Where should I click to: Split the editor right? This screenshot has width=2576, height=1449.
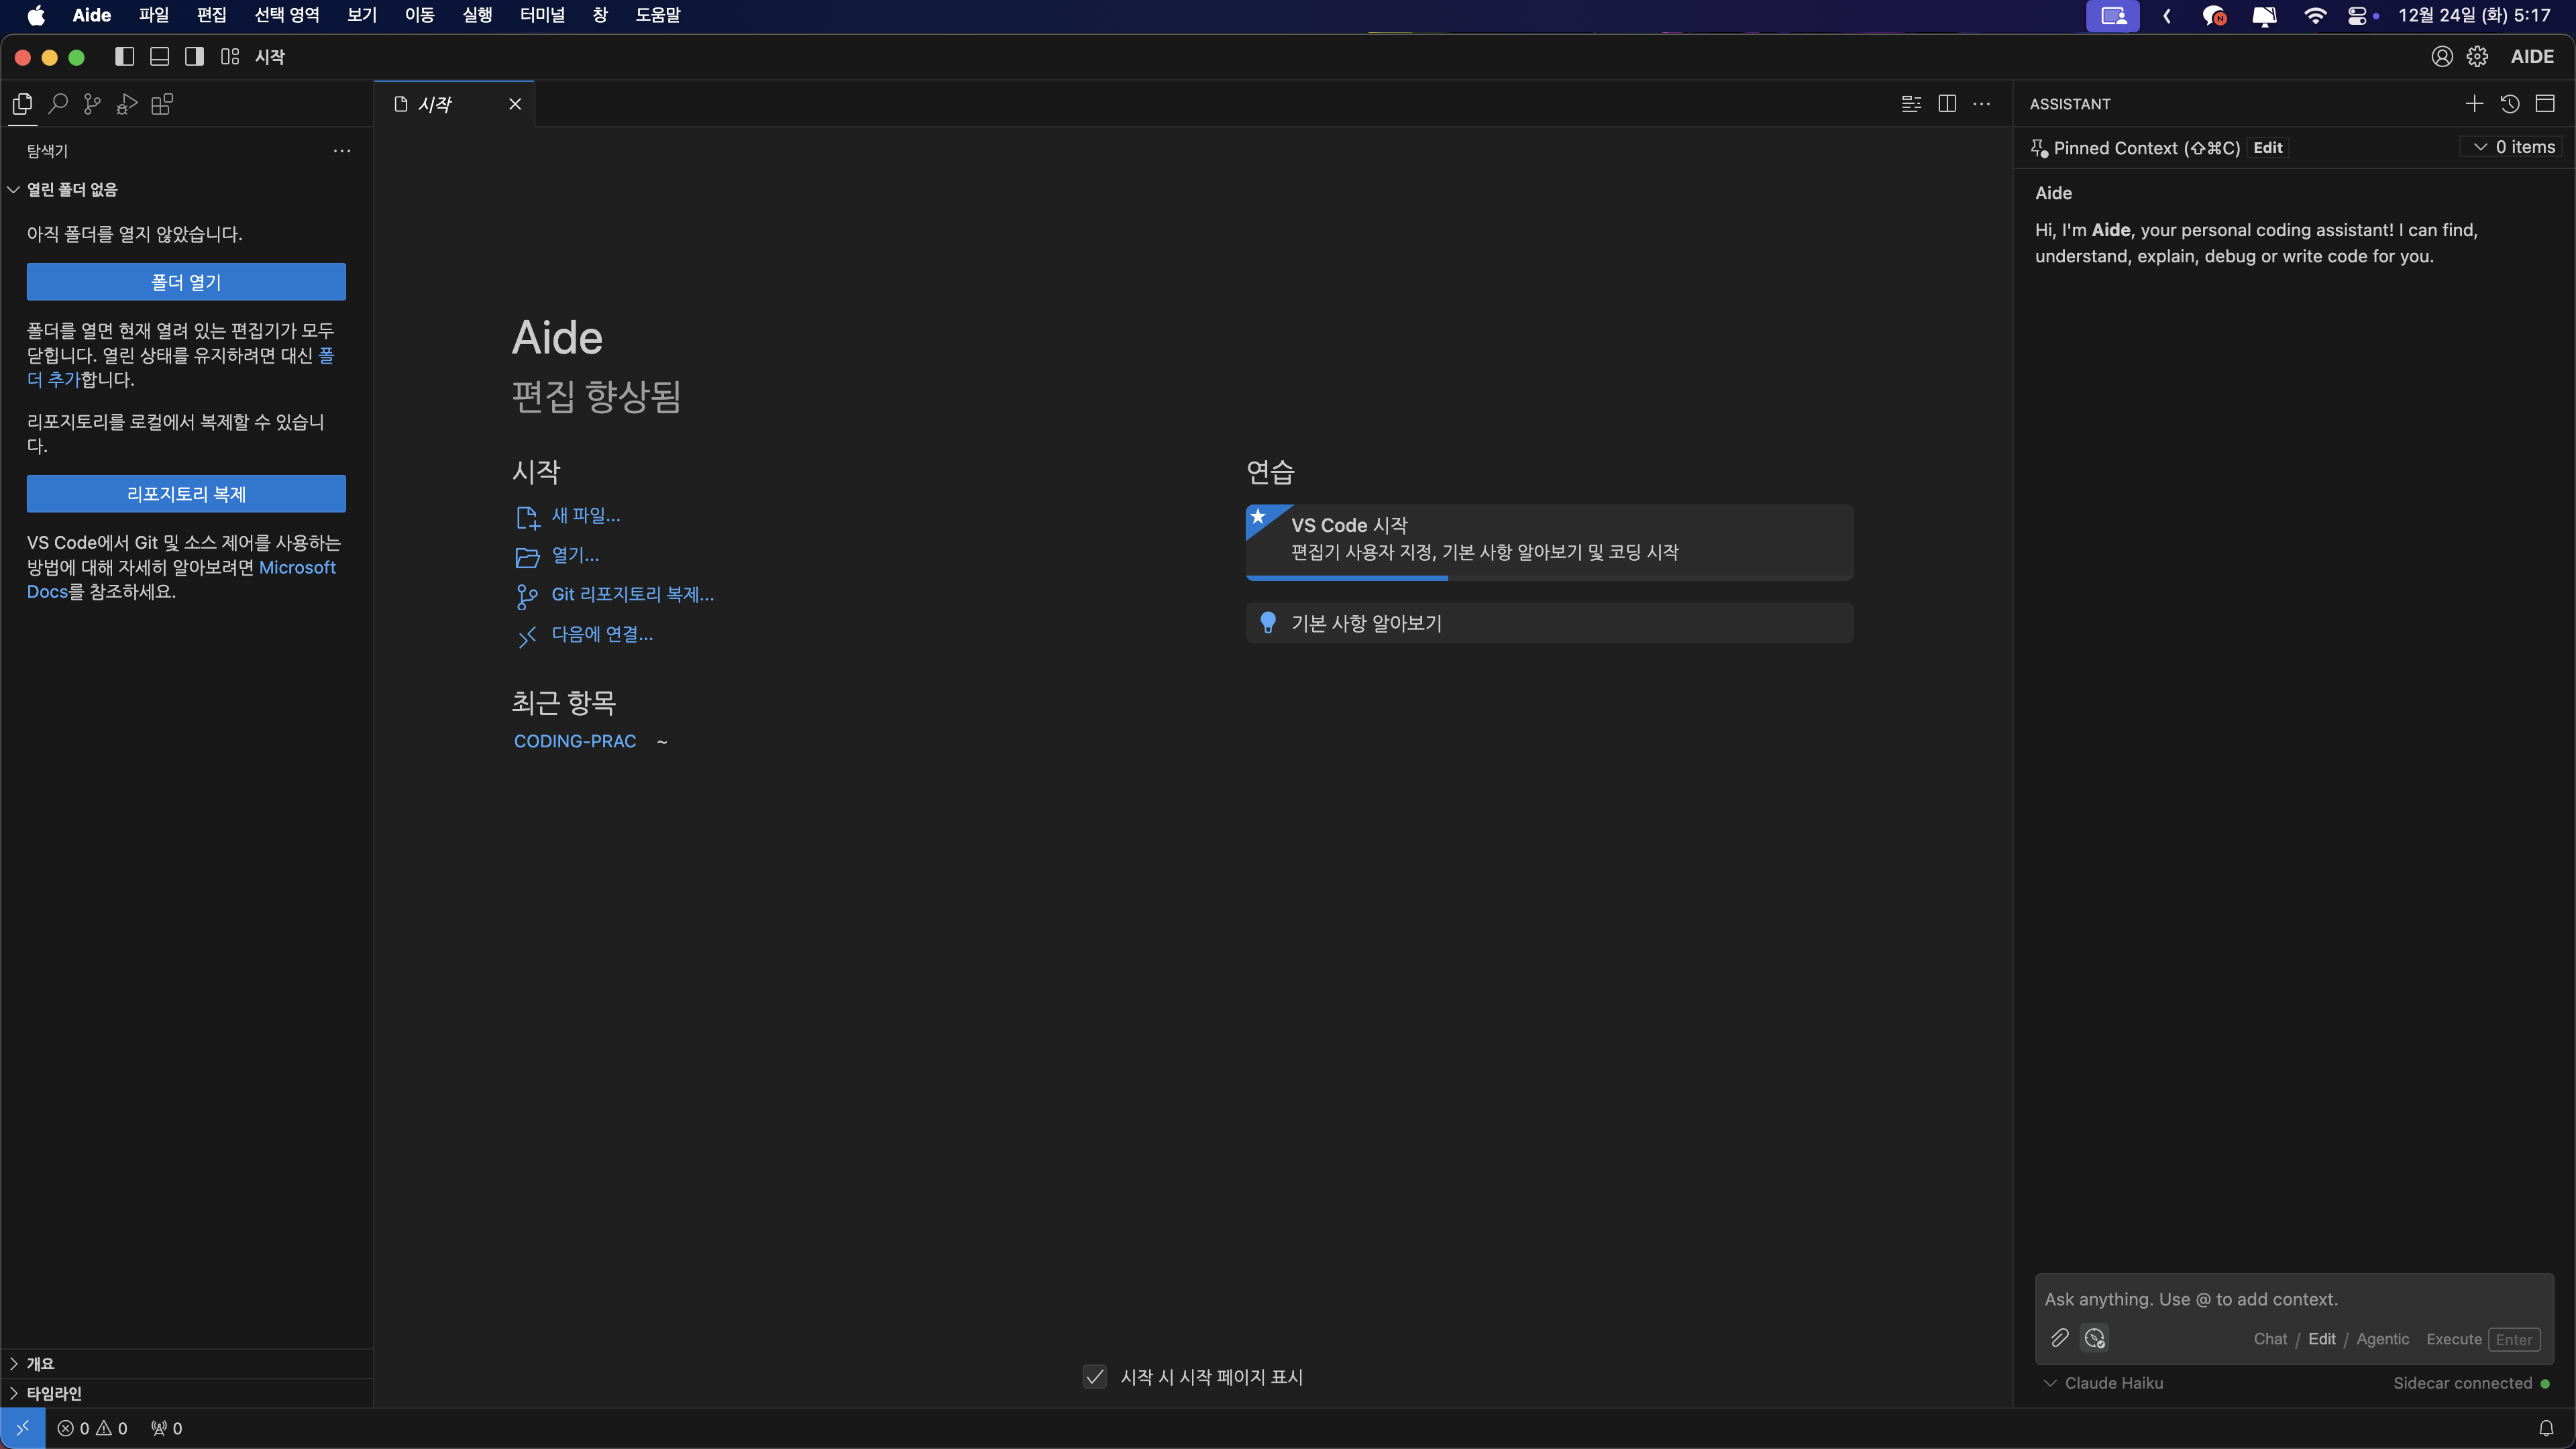[1947, 104]
